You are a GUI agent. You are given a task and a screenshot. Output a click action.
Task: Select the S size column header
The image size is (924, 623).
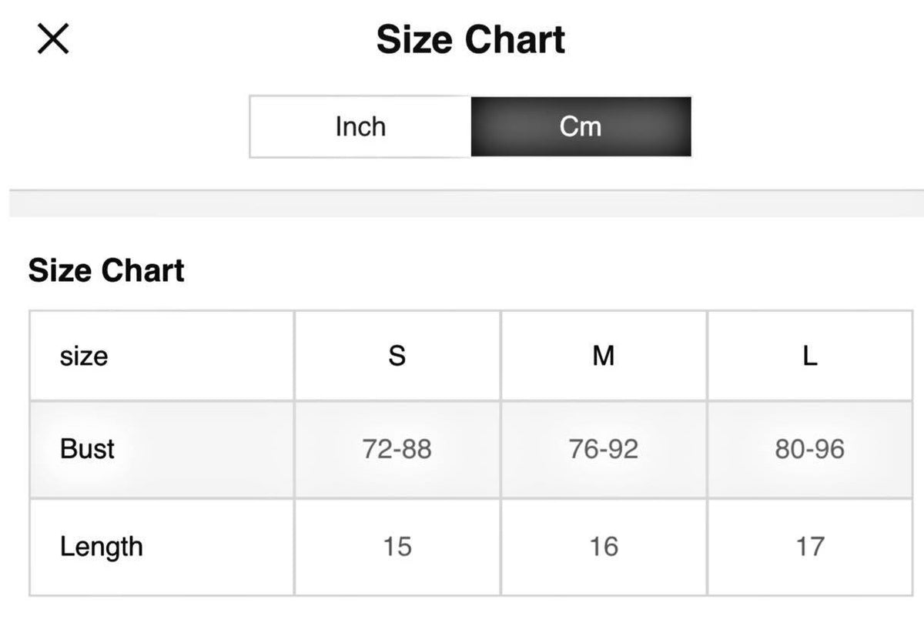pyautogui.click(x=397, y=357)
